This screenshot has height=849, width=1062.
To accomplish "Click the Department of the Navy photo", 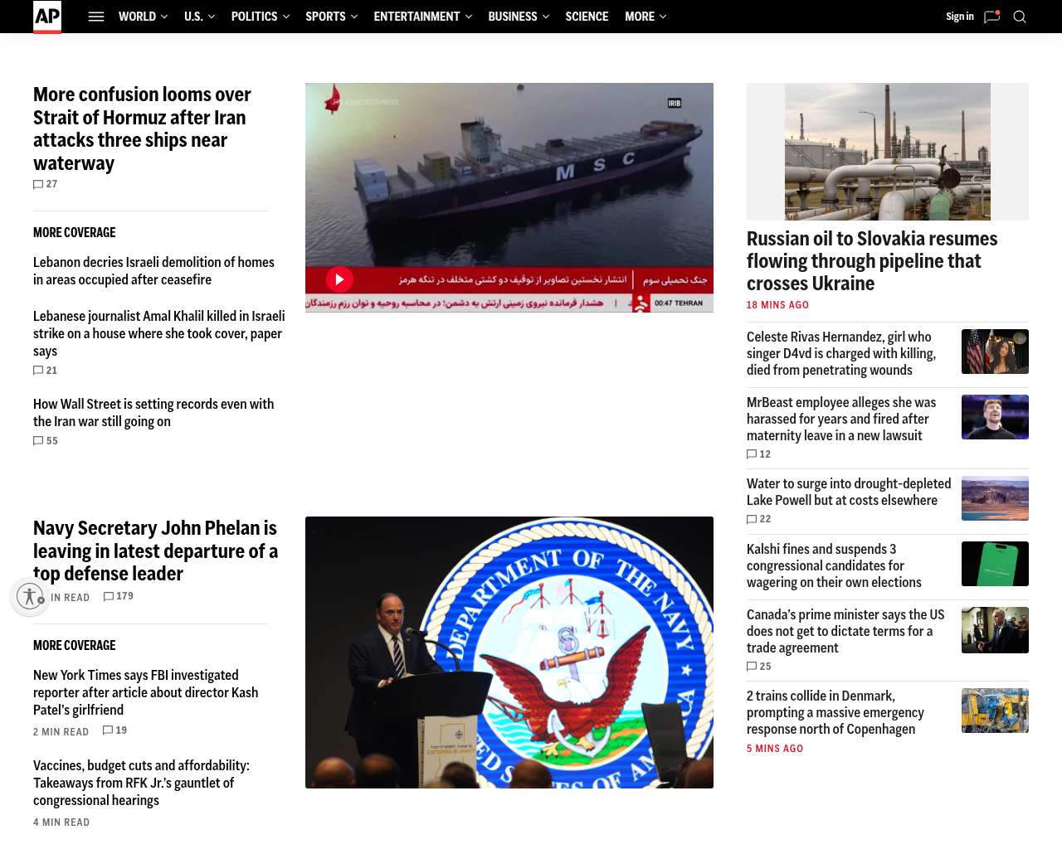I will click(509, 653).
